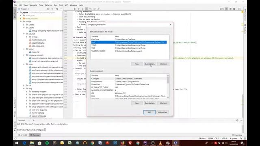Toggle italic formatting in markdown toolbar
260x146 pixels.
tap(82, 9)
